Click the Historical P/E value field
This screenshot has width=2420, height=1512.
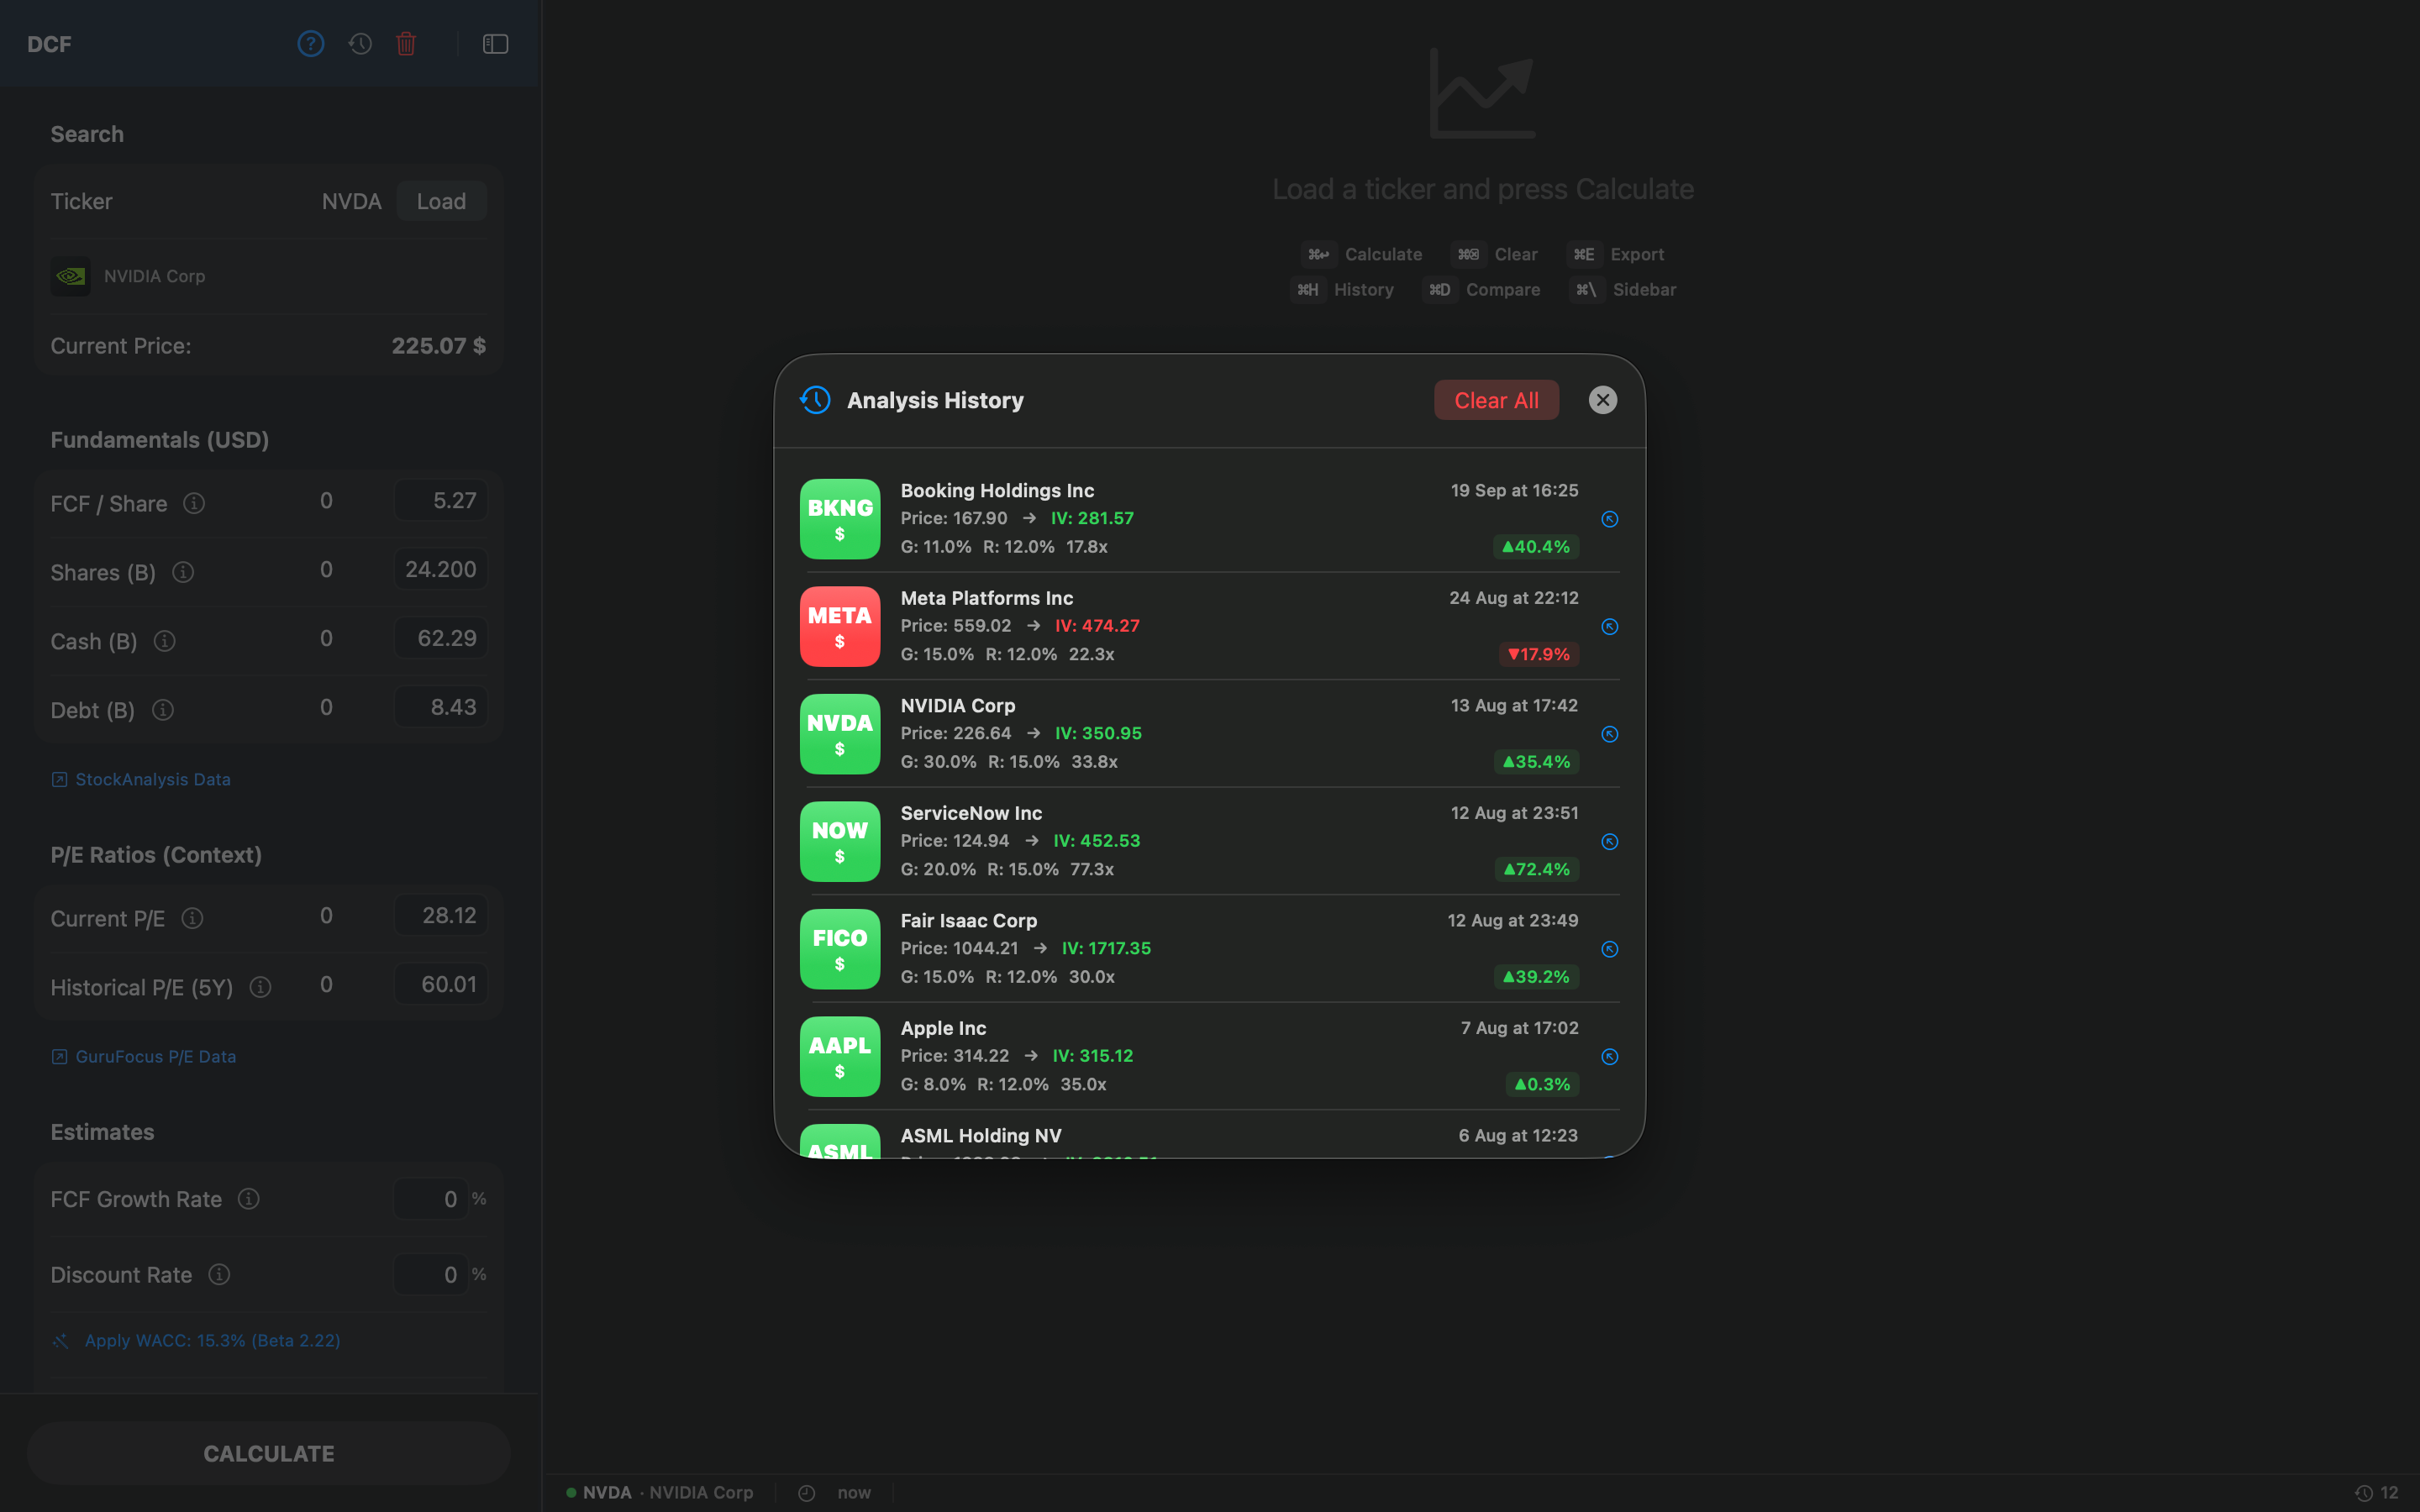click(441, 984)
